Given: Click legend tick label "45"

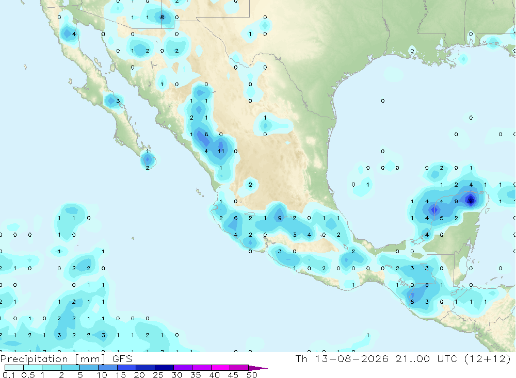Looking at the screenshot, I should click(233, 375).
